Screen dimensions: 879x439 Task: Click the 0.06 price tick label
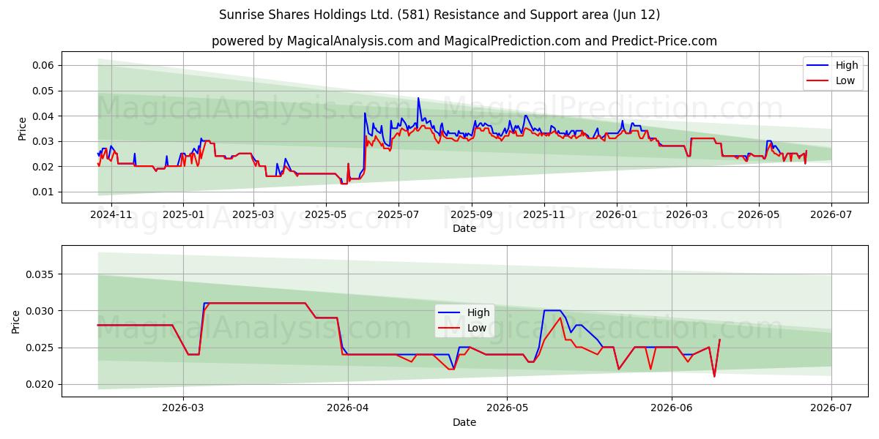coord(44,65)
